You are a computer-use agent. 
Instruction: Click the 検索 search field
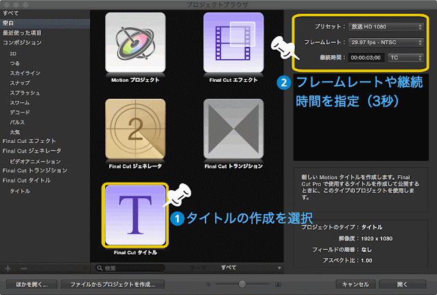pos(130,268)
